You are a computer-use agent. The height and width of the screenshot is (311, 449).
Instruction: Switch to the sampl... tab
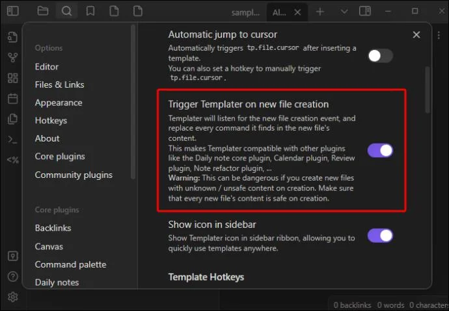245,12
